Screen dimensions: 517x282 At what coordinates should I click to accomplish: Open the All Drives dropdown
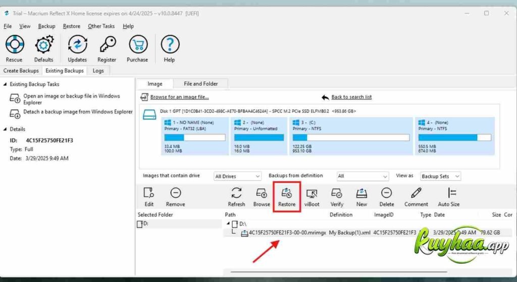(237, 176)
